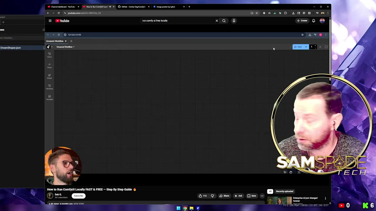
Task: Close the How to Run ComfyUI tab
Action: (114, 7)
